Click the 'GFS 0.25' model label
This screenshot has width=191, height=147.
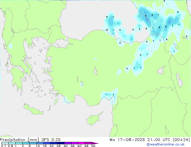[51, 140]
